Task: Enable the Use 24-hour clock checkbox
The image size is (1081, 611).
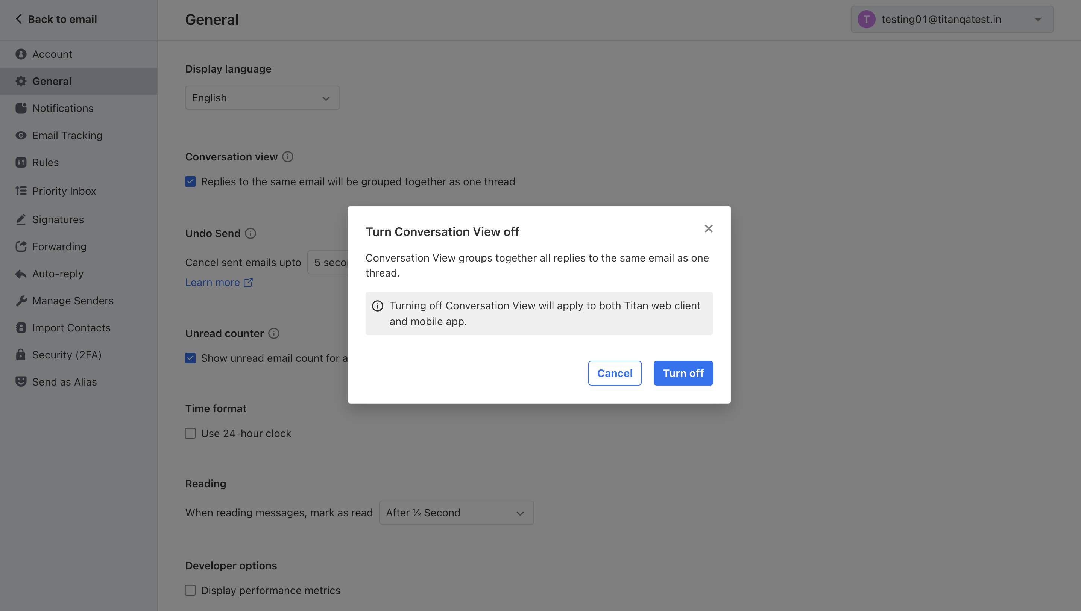Action: pos(190,433)
